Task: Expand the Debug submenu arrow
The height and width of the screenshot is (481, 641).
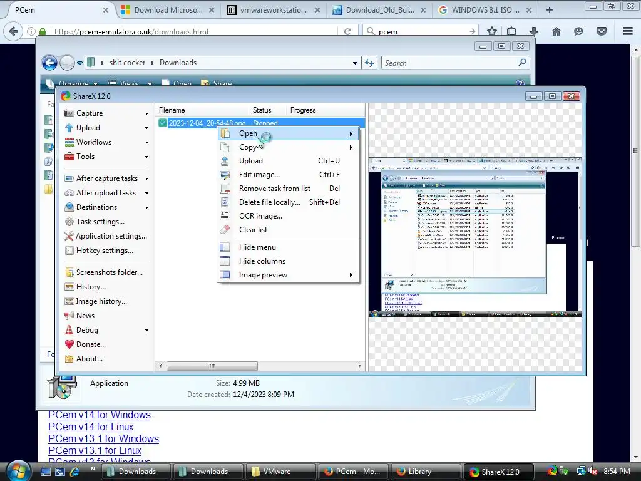Action: 146,330
